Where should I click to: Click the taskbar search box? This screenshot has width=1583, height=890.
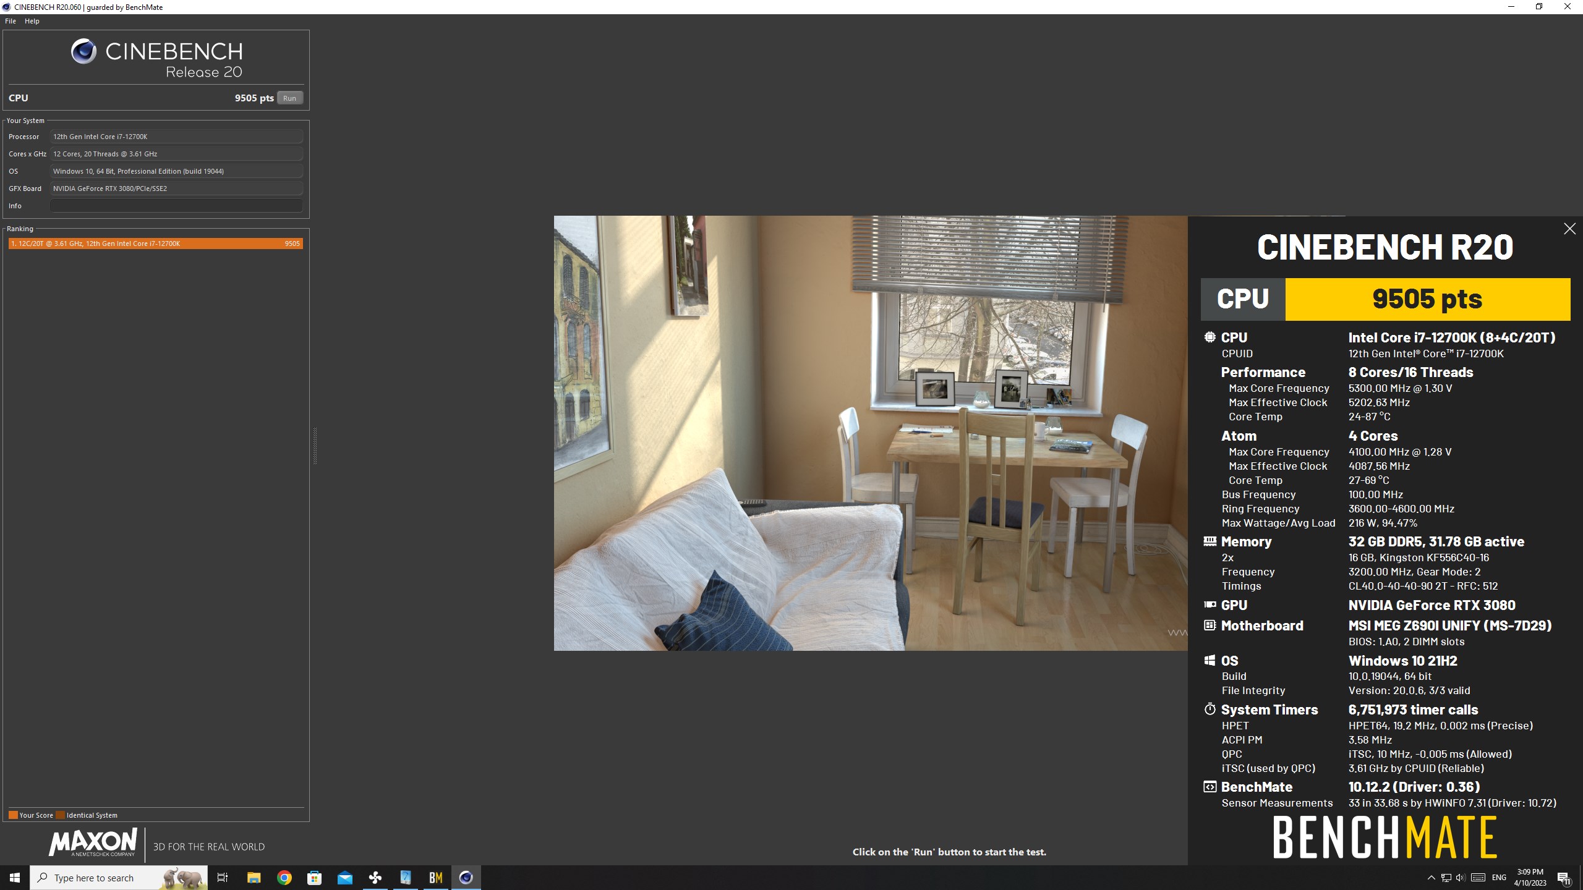click(x=119, y=878)
